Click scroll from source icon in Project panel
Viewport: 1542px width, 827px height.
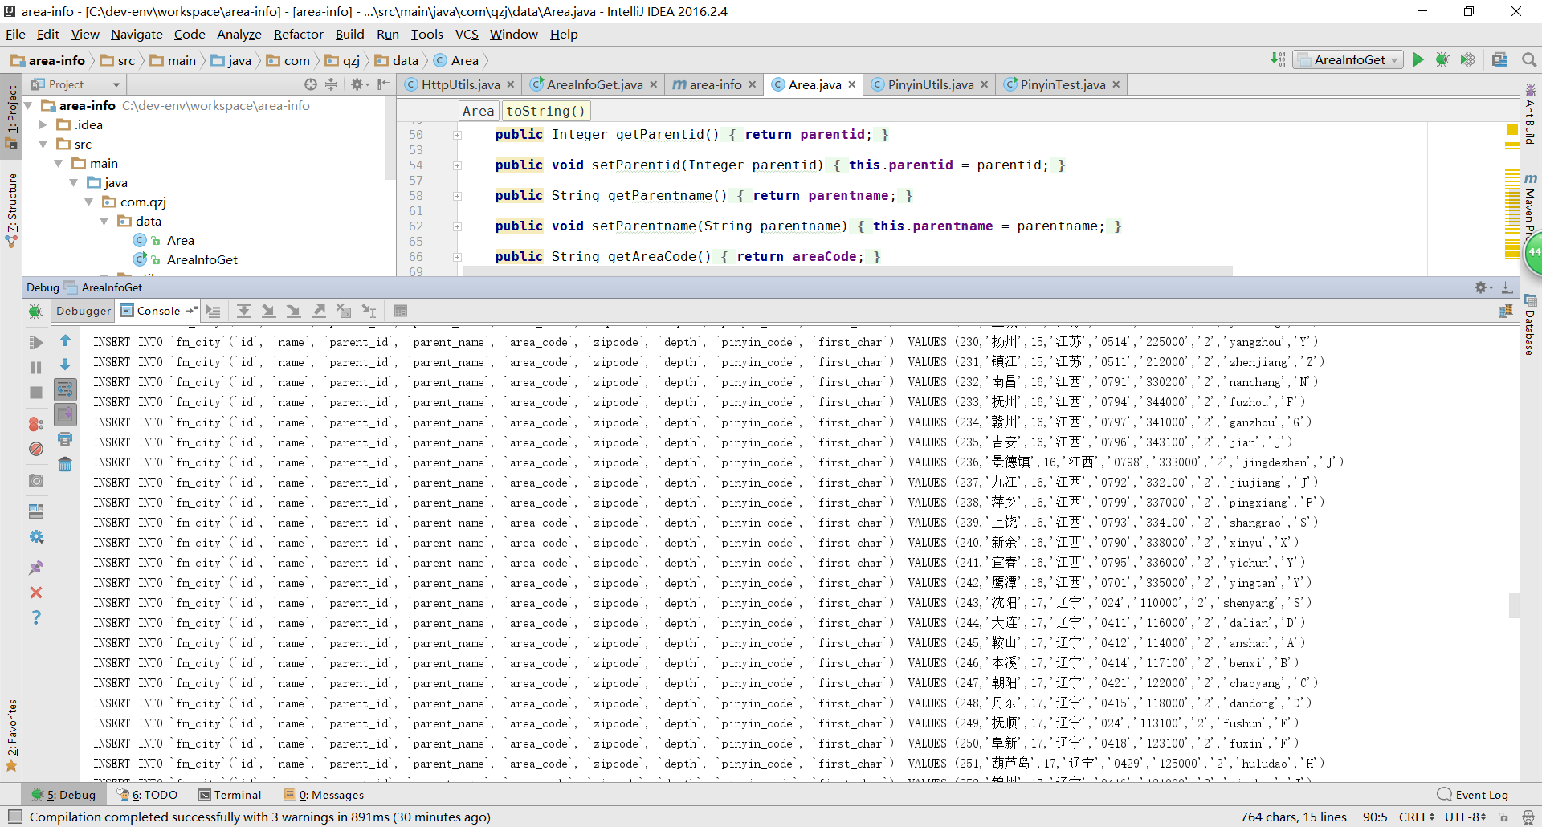311,84
